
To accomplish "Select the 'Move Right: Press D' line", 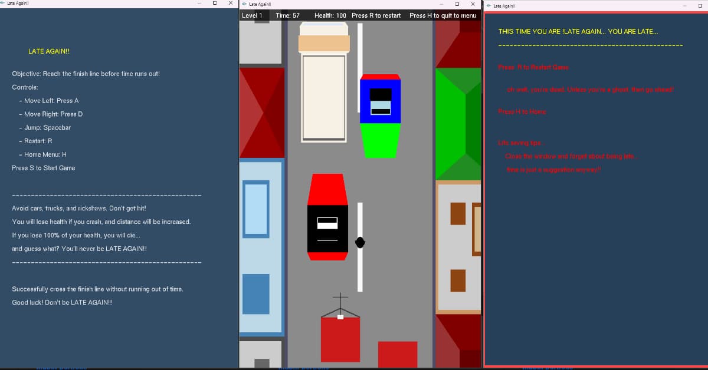I will pyautogui.click(x=51, y=114).
